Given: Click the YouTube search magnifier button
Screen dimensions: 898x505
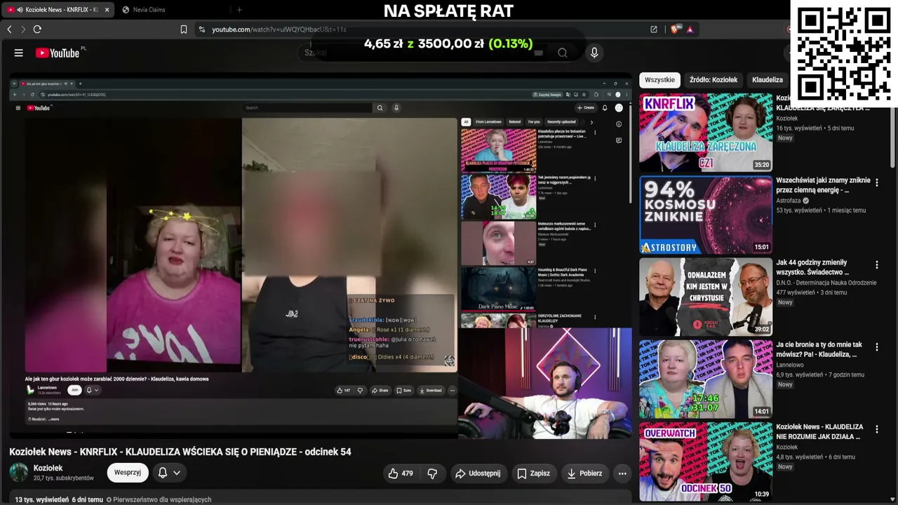Looking at the screenshot, I should pyautogui.click(x=562, y=53).
